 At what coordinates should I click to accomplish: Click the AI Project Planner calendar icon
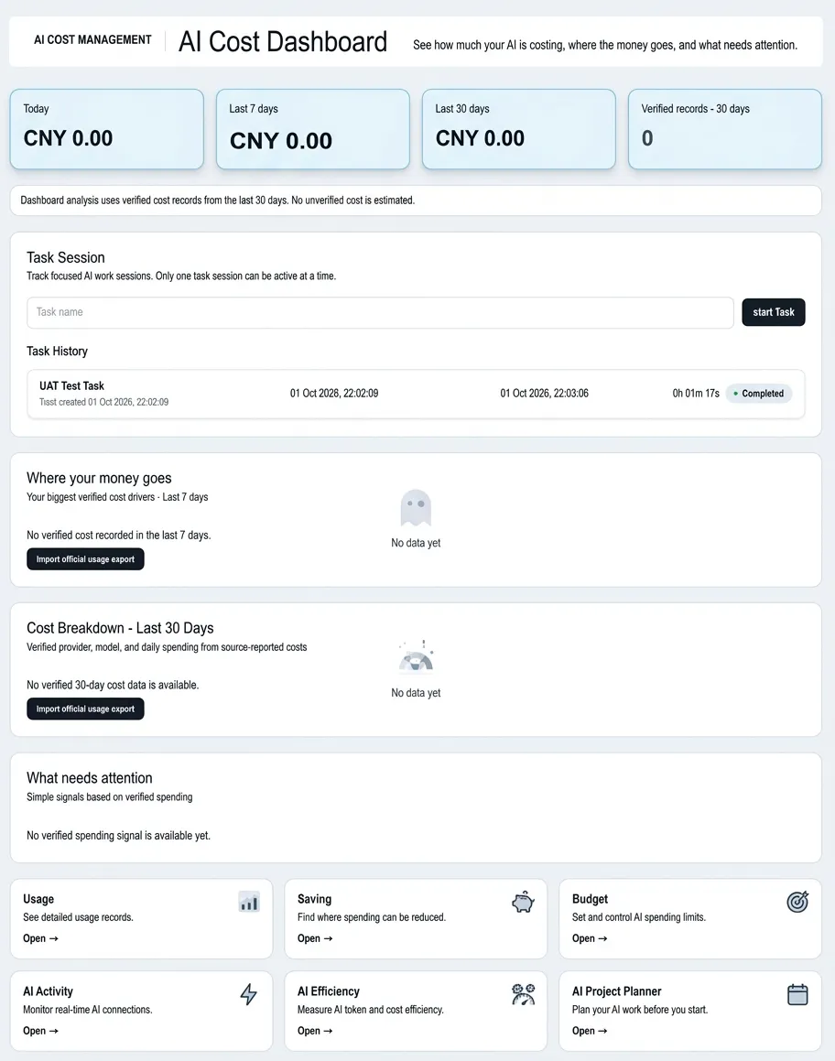click(797, 994)
